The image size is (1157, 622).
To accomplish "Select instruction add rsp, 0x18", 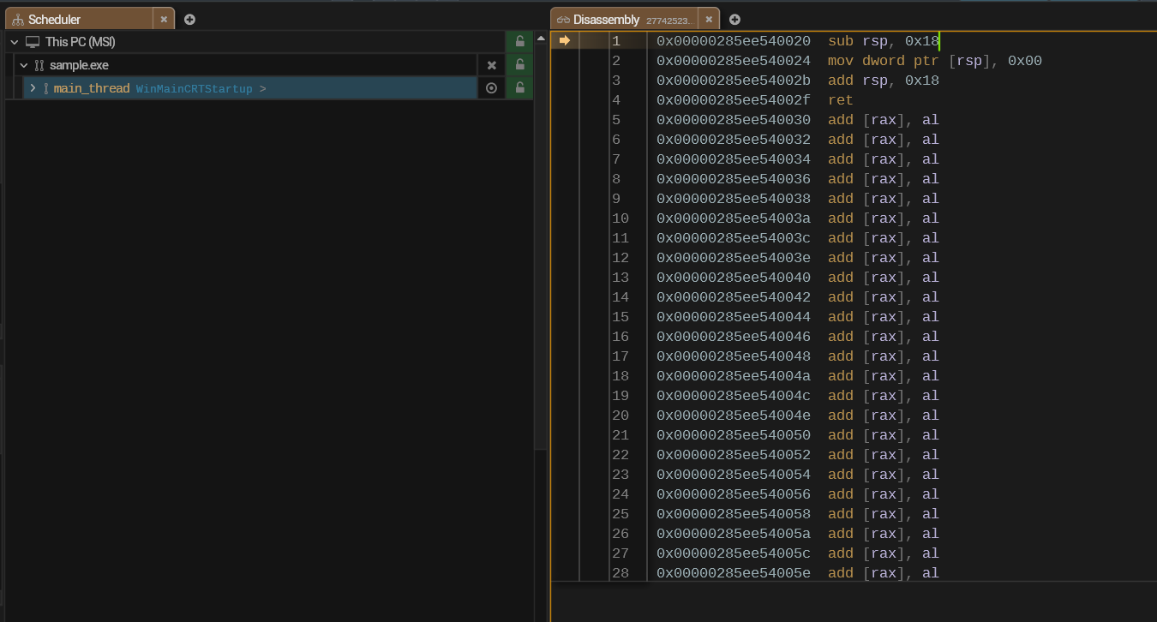I will pos(884,81).
